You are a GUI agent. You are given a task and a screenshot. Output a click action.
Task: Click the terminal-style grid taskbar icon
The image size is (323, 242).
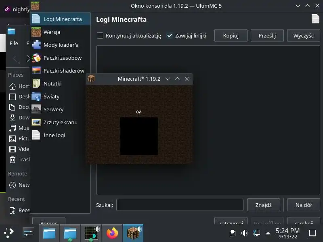pos(91,233)
